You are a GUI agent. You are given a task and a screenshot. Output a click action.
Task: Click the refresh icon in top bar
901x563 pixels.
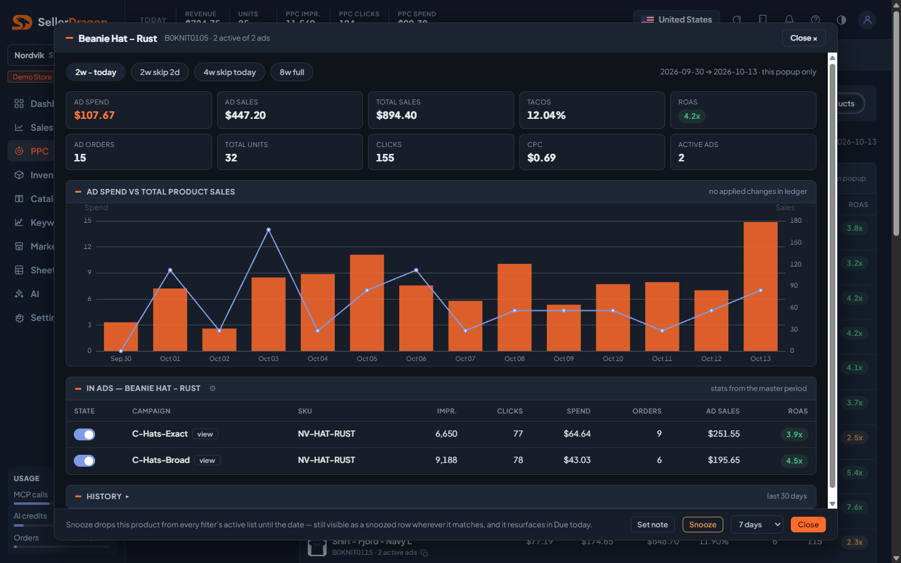pyautogui.click(x=737, y=19)
